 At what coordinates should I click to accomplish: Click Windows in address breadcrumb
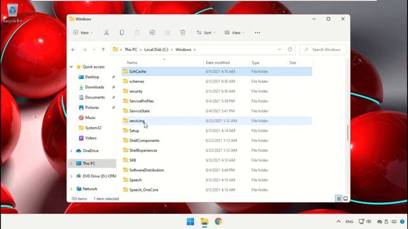coord(183,50)
